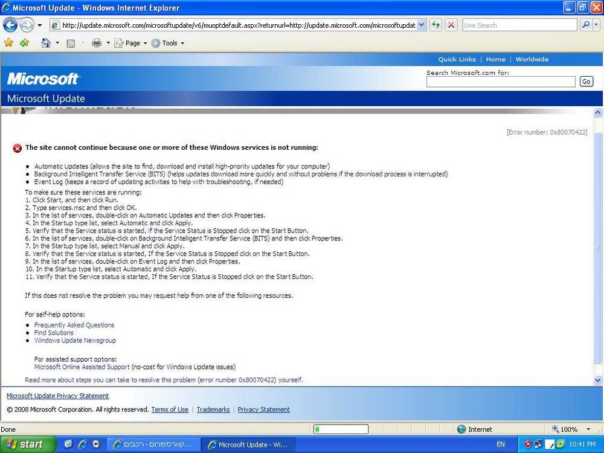Click the Refresh page icon
This screenshot has width=604, height=453.
pos(435,25)
